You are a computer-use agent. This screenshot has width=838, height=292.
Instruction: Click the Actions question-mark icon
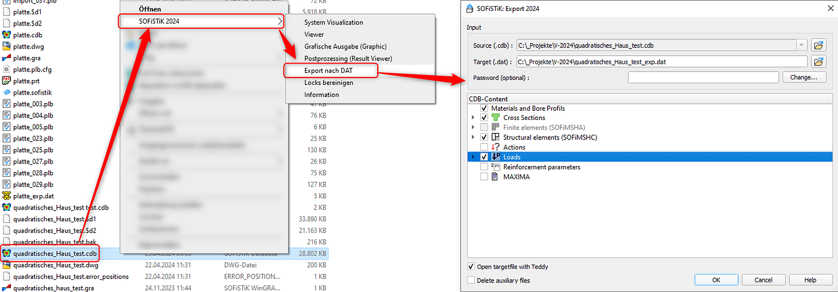(x=496, y=147)
